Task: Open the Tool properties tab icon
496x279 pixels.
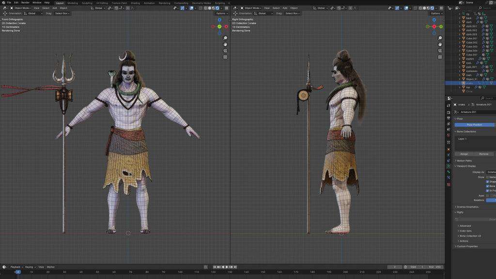Action: [449, 105]
